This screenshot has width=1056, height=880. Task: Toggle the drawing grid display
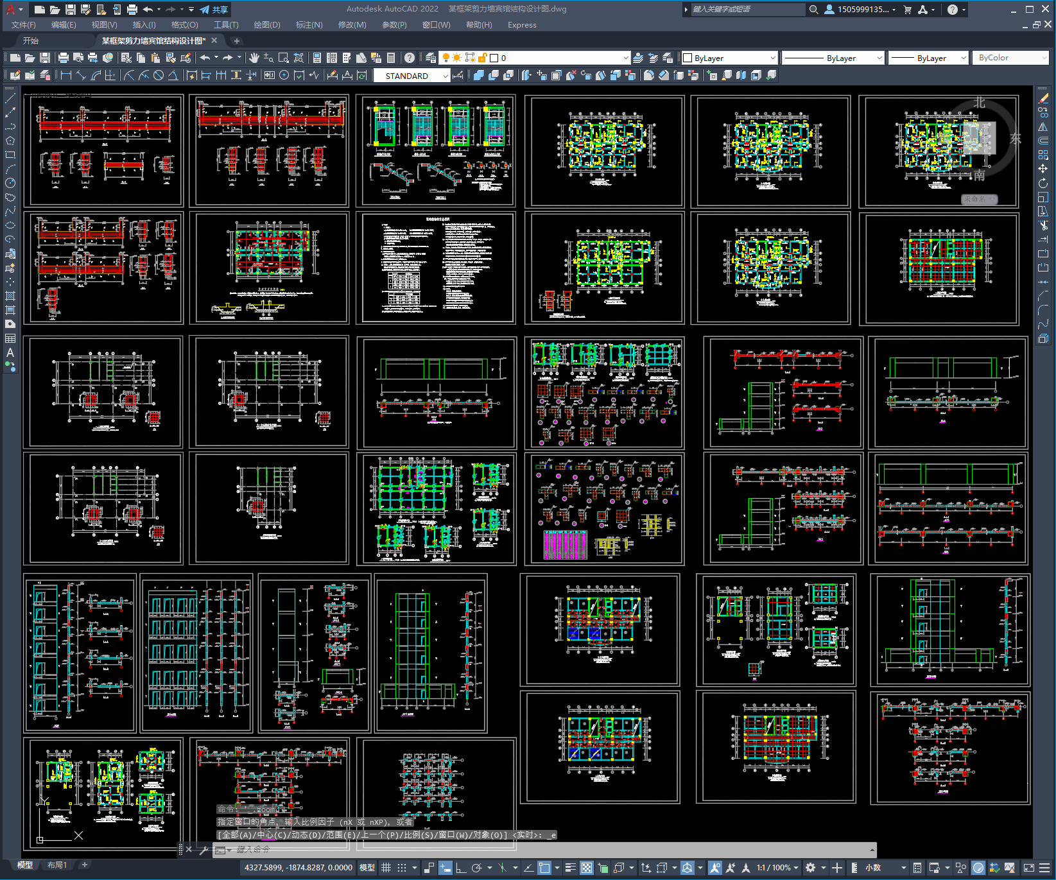pyautogui.click(x=386, y=868)
